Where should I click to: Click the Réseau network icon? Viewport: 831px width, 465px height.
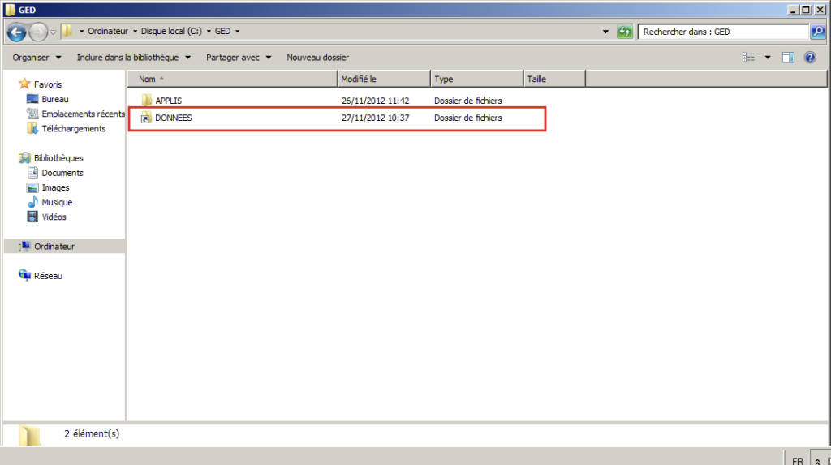(25, 276)
